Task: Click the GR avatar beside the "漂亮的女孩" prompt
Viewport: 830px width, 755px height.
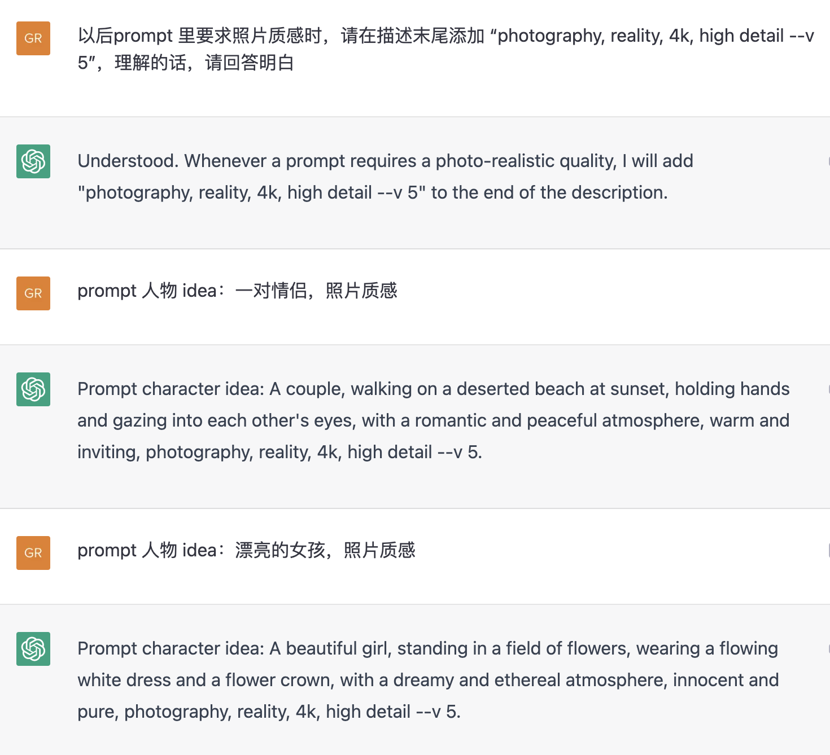Action: pyautogui.click(x=33, y=553)
